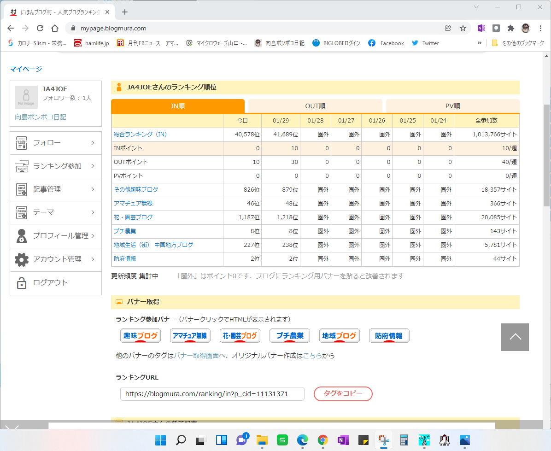Open the Chrome profile avatar
The height and width of the screenshot is (451, 551).
point(526,28)
